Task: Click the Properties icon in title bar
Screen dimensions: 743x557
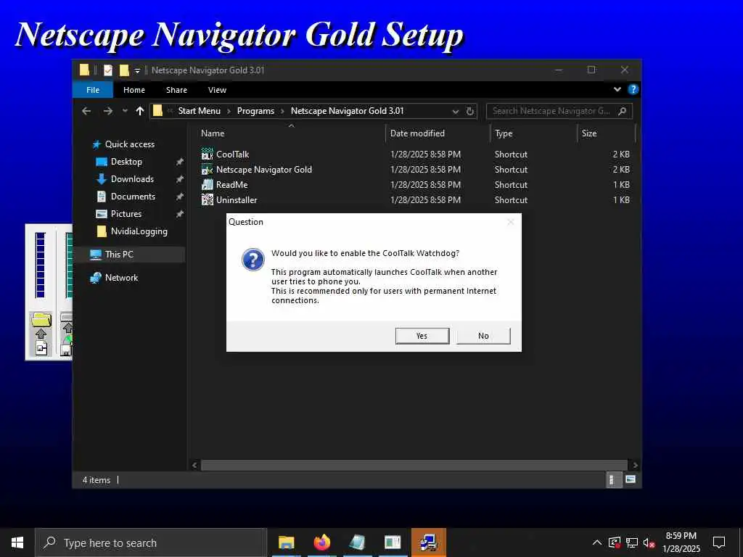Action: (x=108, y=70)
